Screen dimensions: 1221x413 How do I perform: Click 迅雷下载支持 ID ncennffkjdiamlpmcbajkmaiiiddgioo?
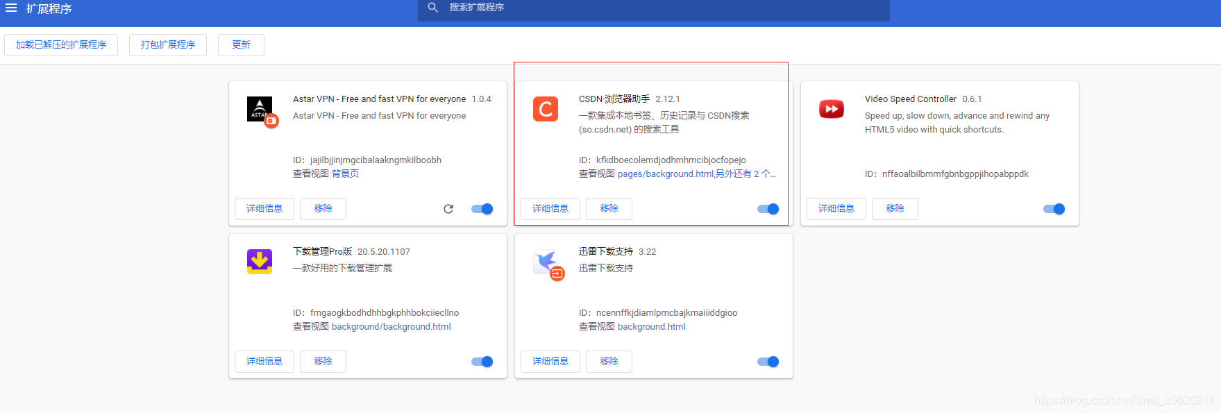666,312
